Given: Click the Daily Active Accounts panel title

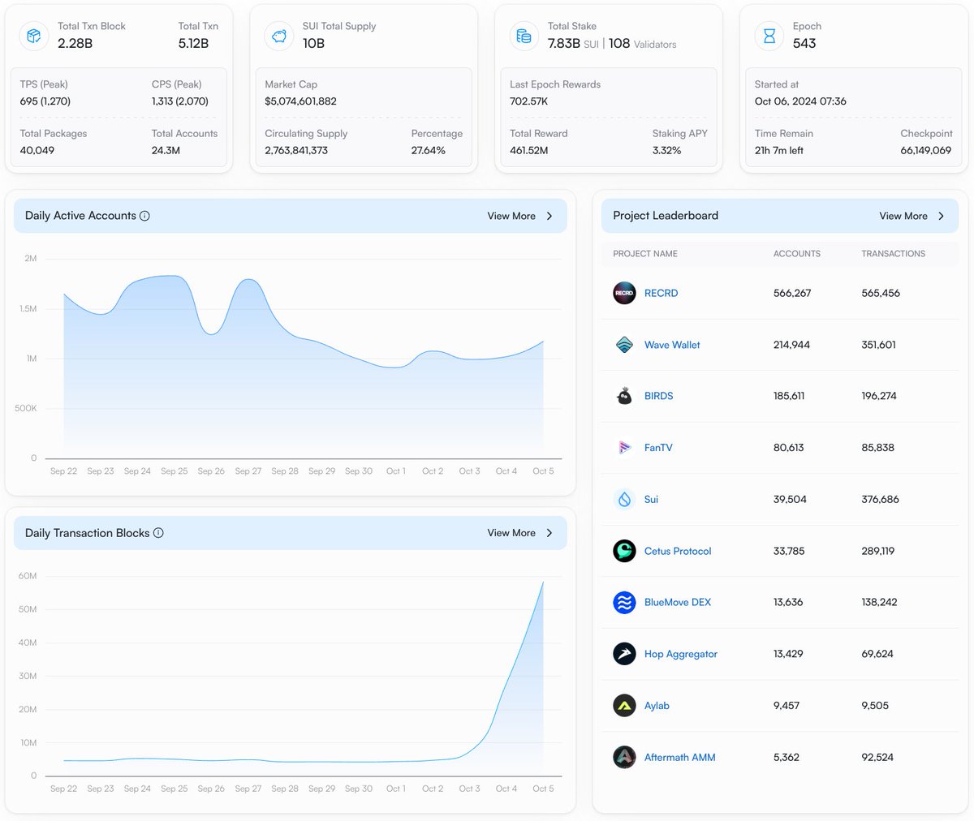Looking at the screenshot, I should point(80,216).
